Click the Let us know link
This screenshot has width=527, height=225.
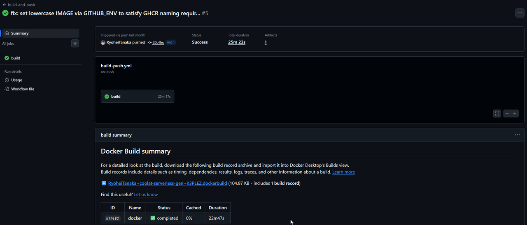click(x=146, y=194)
